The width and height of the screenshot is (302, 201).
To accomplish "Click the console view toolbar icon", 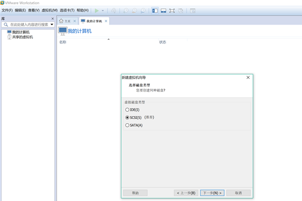I will 192,10.
